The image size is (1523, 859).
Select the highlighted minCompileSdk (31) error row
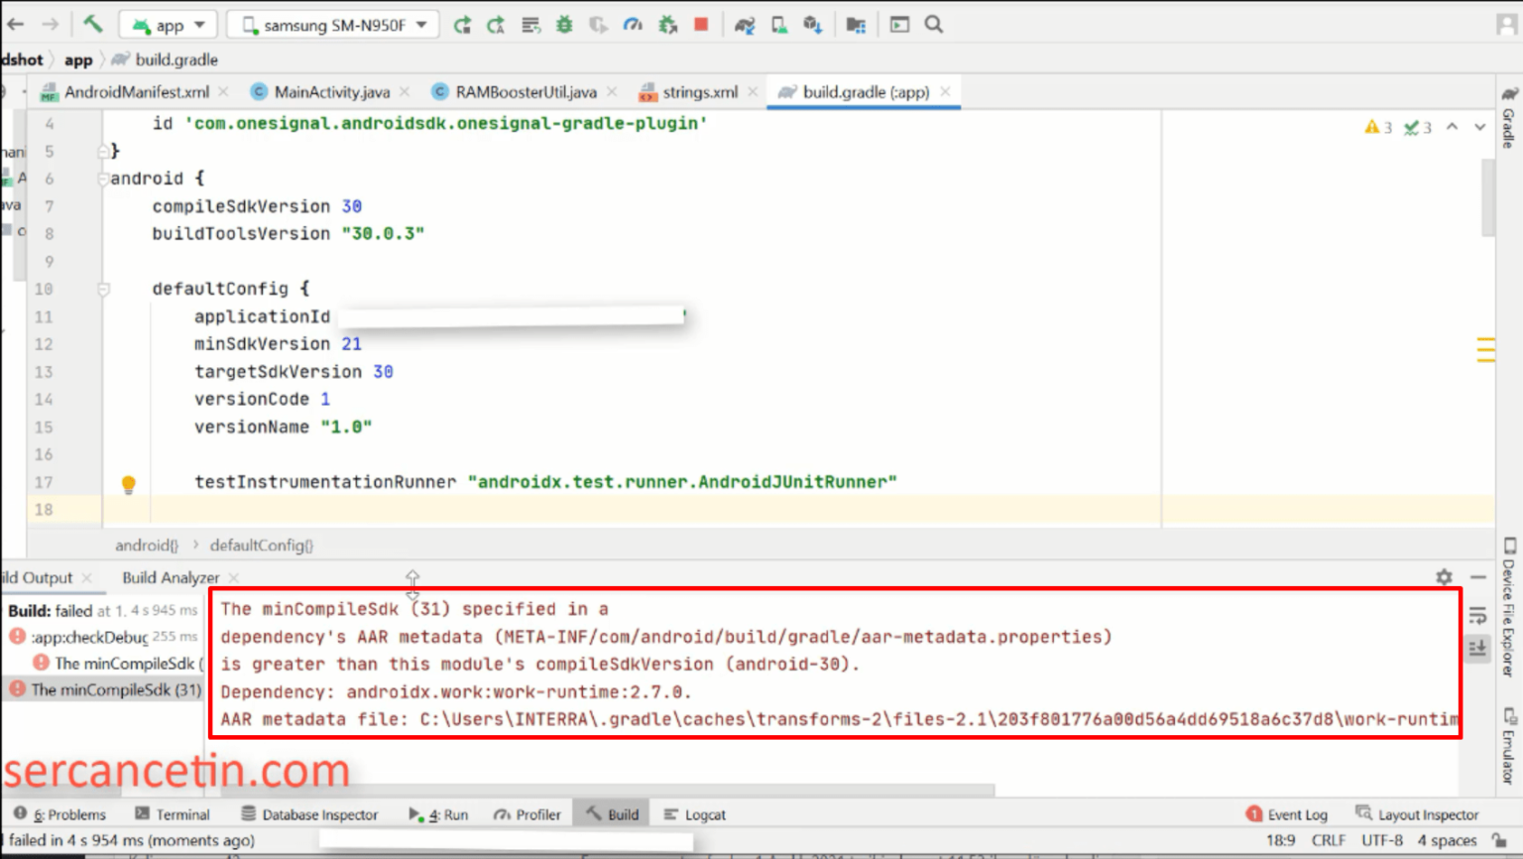tap(104, 689)
